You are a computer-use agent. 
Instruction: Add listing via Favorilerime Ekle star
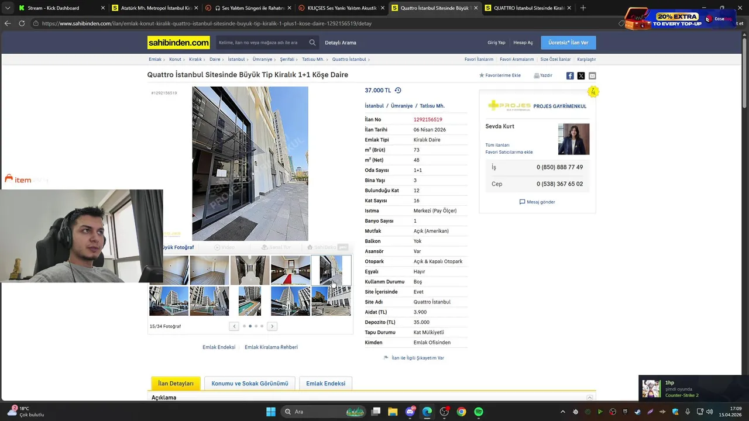point(482,75)
